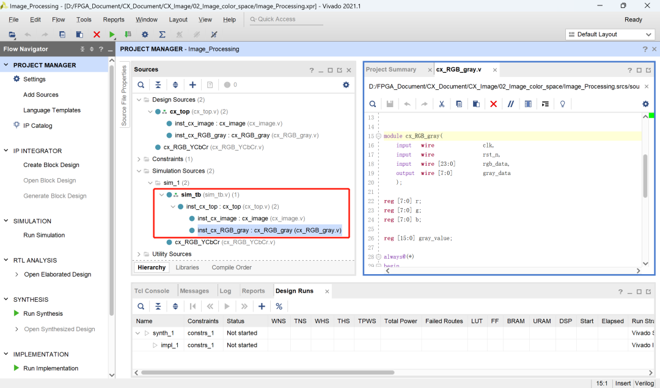Collapse the PROJECT MANAGER section

(7, 65)
